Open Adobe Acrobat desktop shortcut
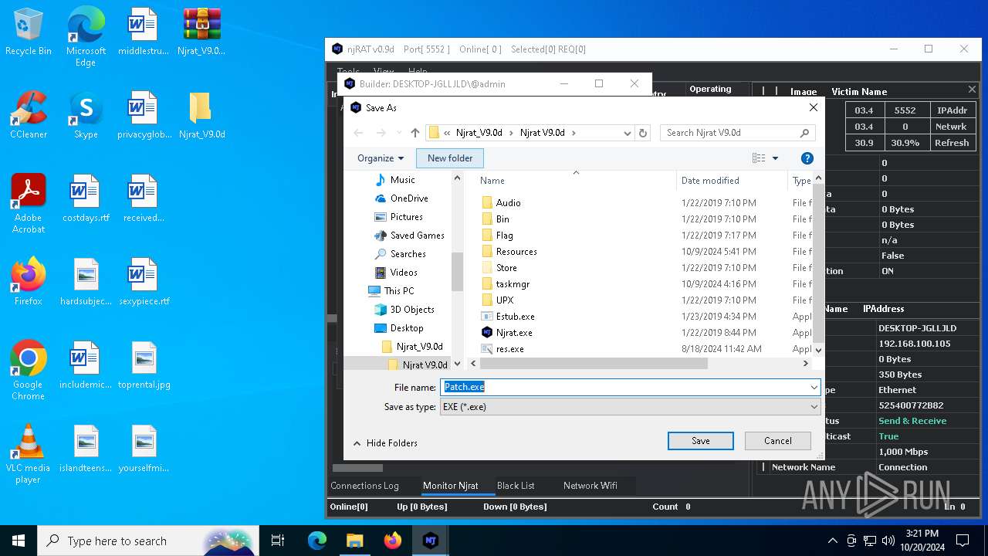Image resolution: width=988 pixels, height=556 pixels. pos(29,203)
